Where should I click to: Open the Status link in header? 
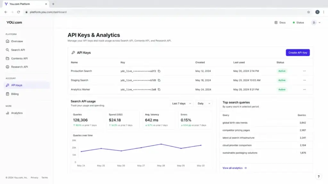click(x=298, y=23)
